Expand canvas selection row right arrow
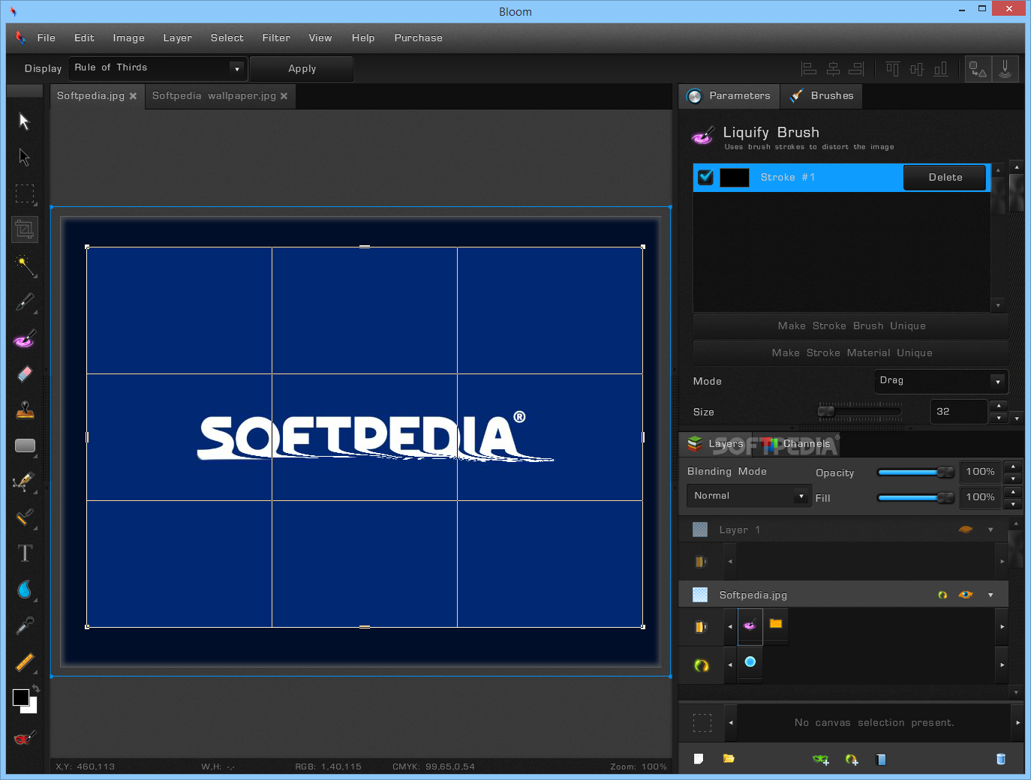 pyautogui.click(x=1017, y=723)
